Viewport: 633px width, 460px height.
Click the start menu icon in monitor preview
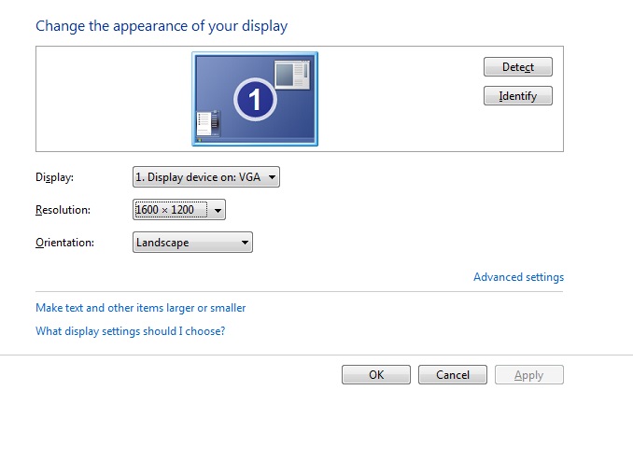[209, 123]
